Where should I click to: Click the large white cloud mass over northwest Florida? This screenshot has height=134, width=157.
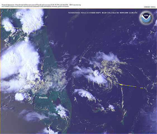coord(20,64)
